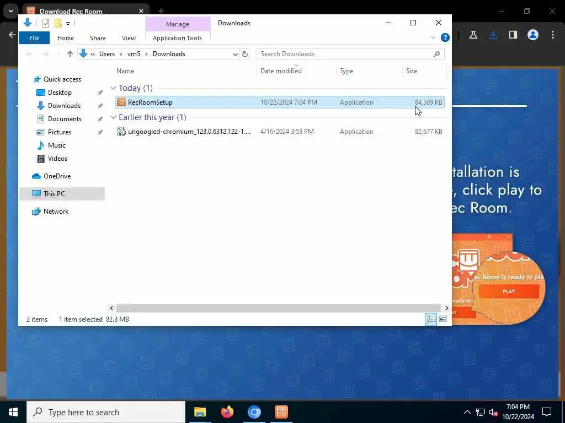Open Rec Room from the taskbar
Viewport: 565px width, 423px height.
[x=281, y=412]
